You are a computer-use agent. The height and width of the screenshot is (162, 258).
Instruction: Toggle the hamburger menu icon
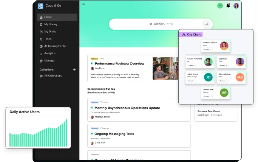(x=83, y=4)
